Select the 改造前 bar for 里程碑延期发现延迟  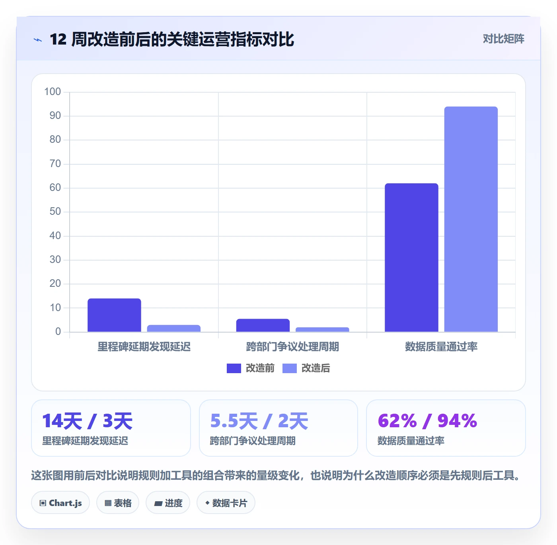pyautogui.click(x=115, y=315)
